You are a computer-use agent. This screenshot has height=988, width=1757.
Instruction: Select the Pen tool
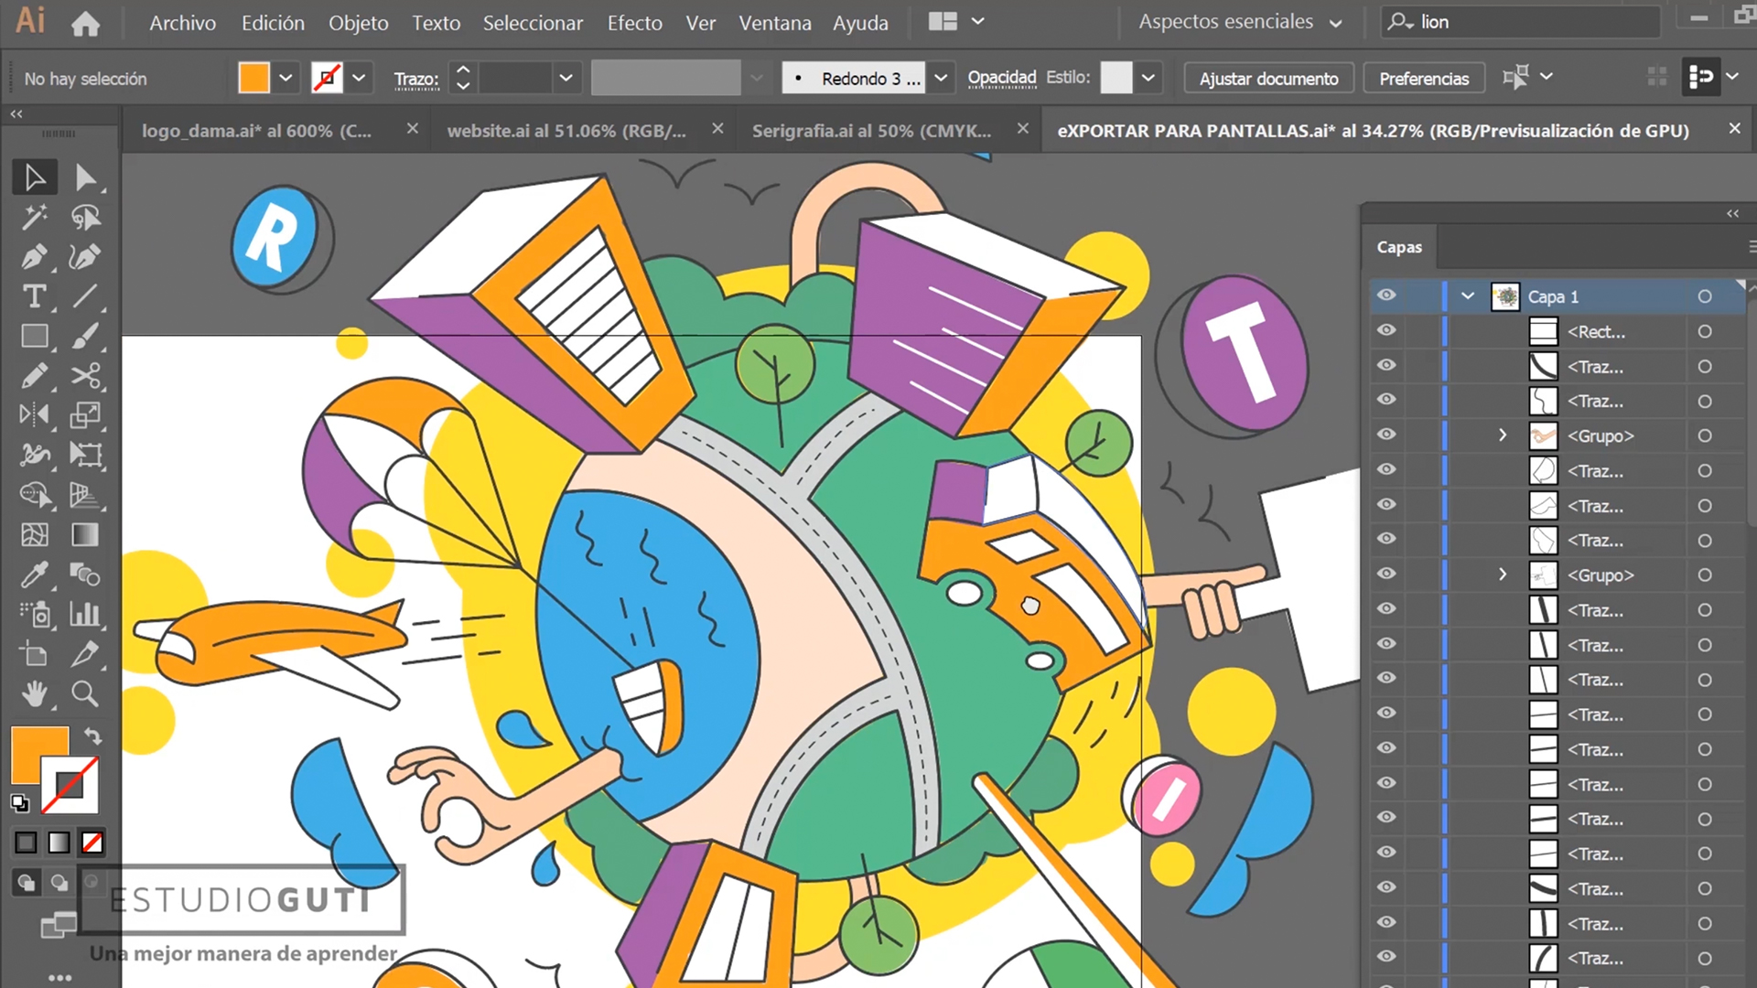point(35,257)
